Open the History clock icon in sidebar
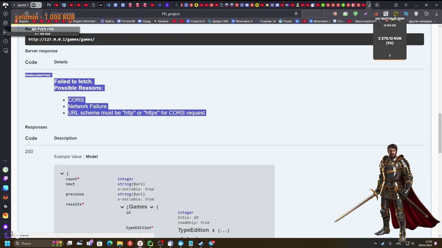Image resolution: width=442 pixels, height=248 pixels. (6, 41)
